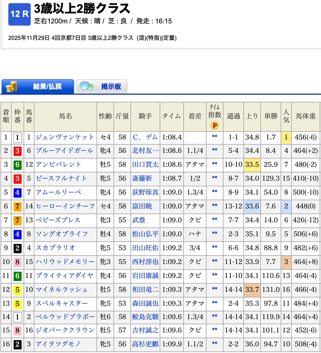
Task: Open horse ベルウッドブラボー link
Action: 65,317
